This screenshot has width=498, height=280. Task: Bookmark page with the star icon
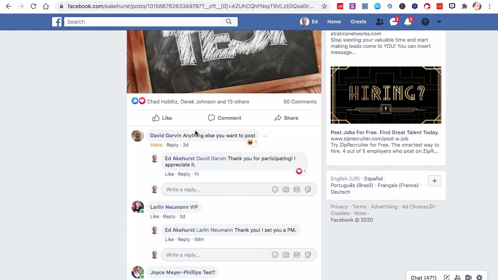click(x=324, y=6)
